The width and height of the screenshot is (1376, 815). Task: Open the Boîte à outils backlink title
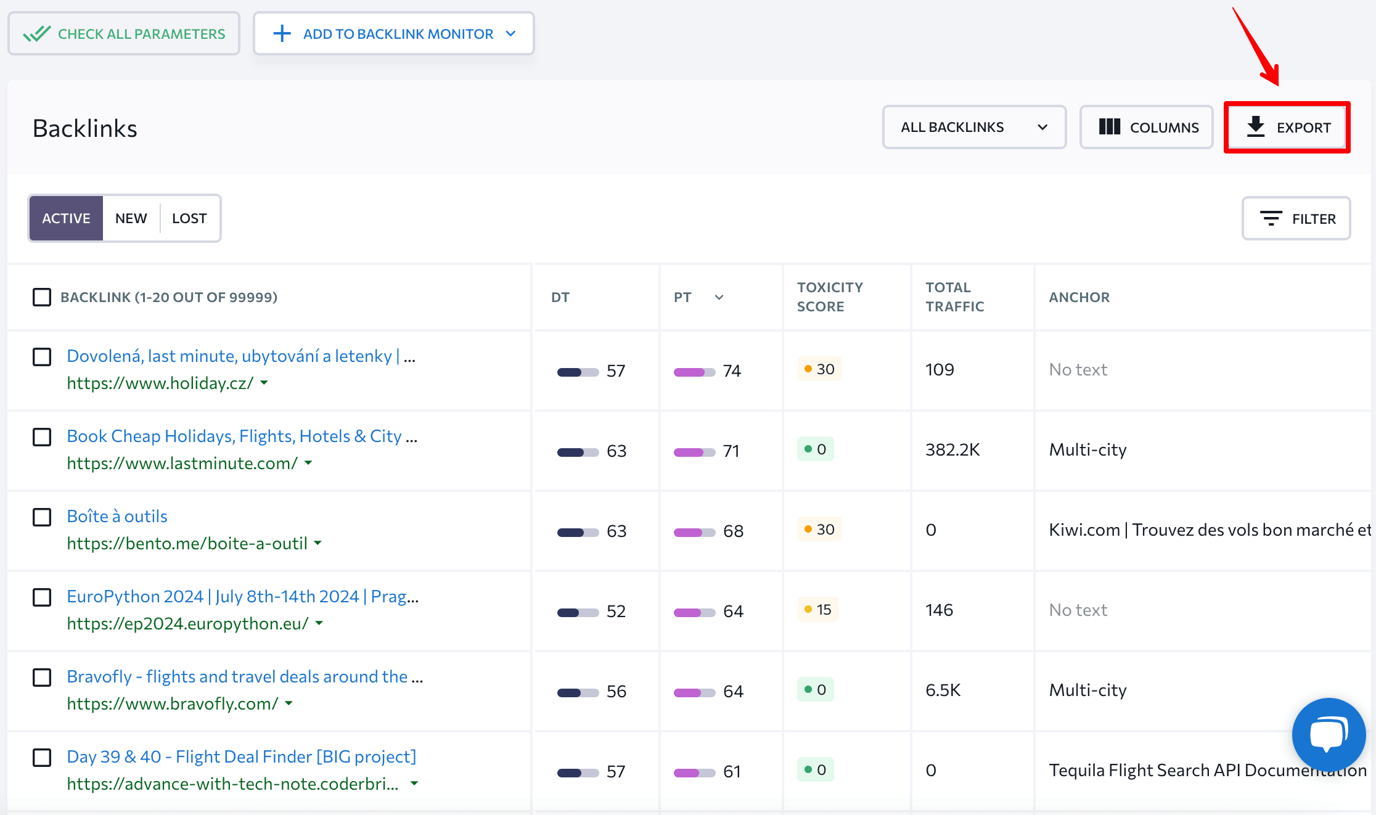coord(117,516)
